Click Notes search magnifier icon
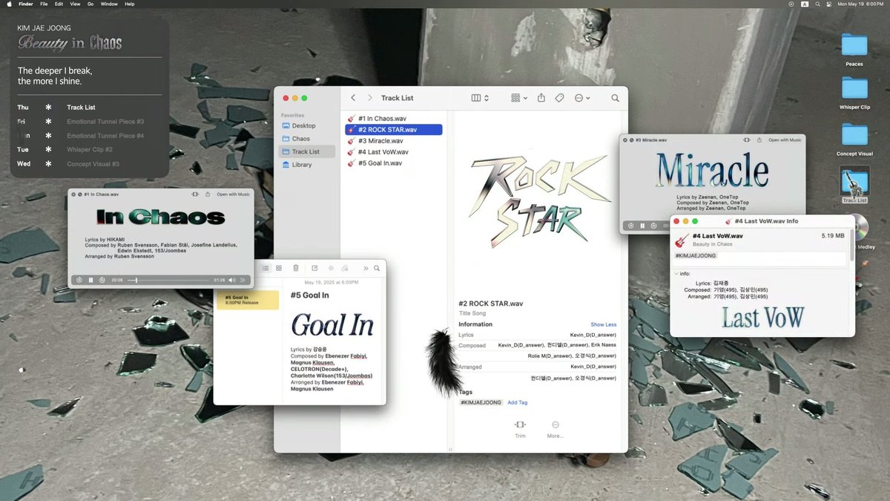Image resolution: width=890 pixels, height=501 pixels. [377, 268]
